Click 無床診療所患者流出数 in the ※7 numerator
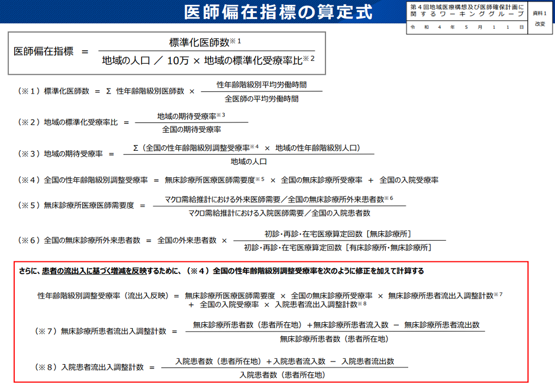This screenshot has width=555, height=387. coord(442,325)
